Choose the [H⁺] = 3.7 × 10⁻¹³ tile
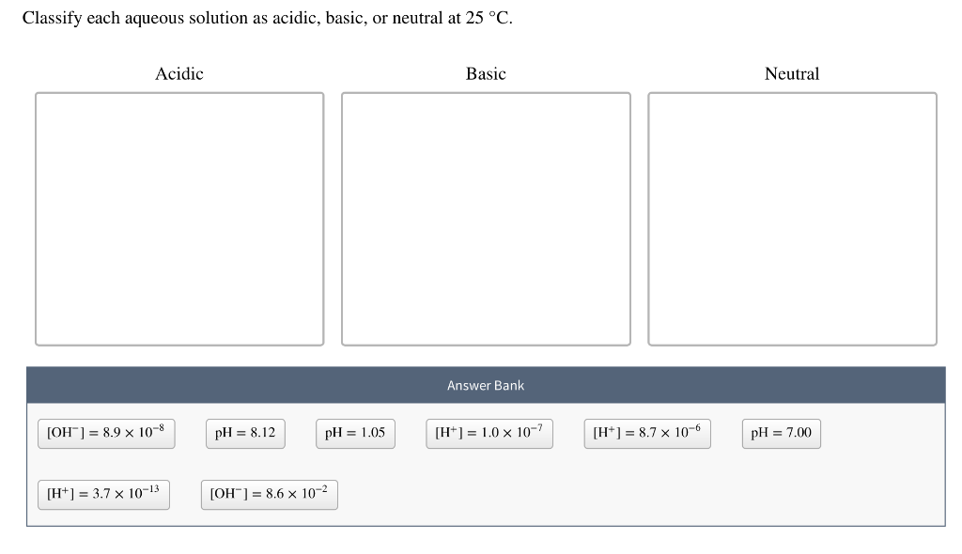Viewport: 962px width, 554px height. pyautogui.click(x=103, y=494)
